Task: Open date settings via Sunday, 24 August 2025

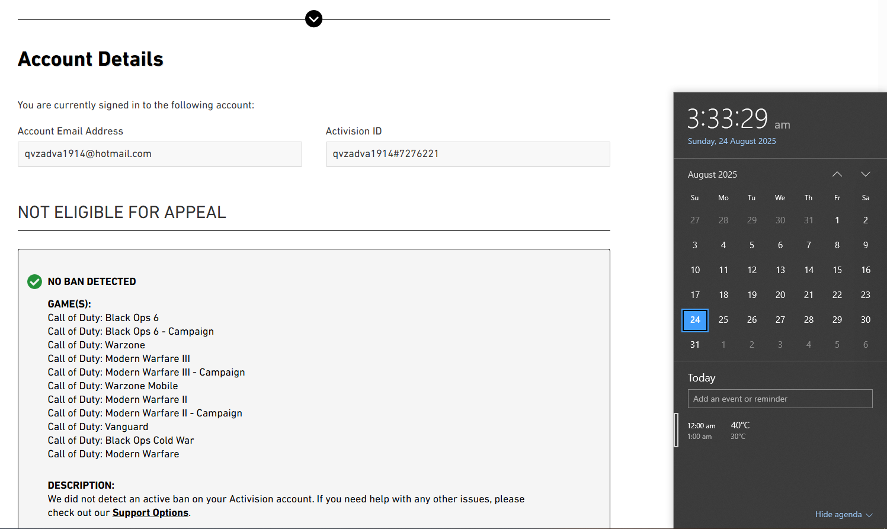Action: tap(732, 141)
